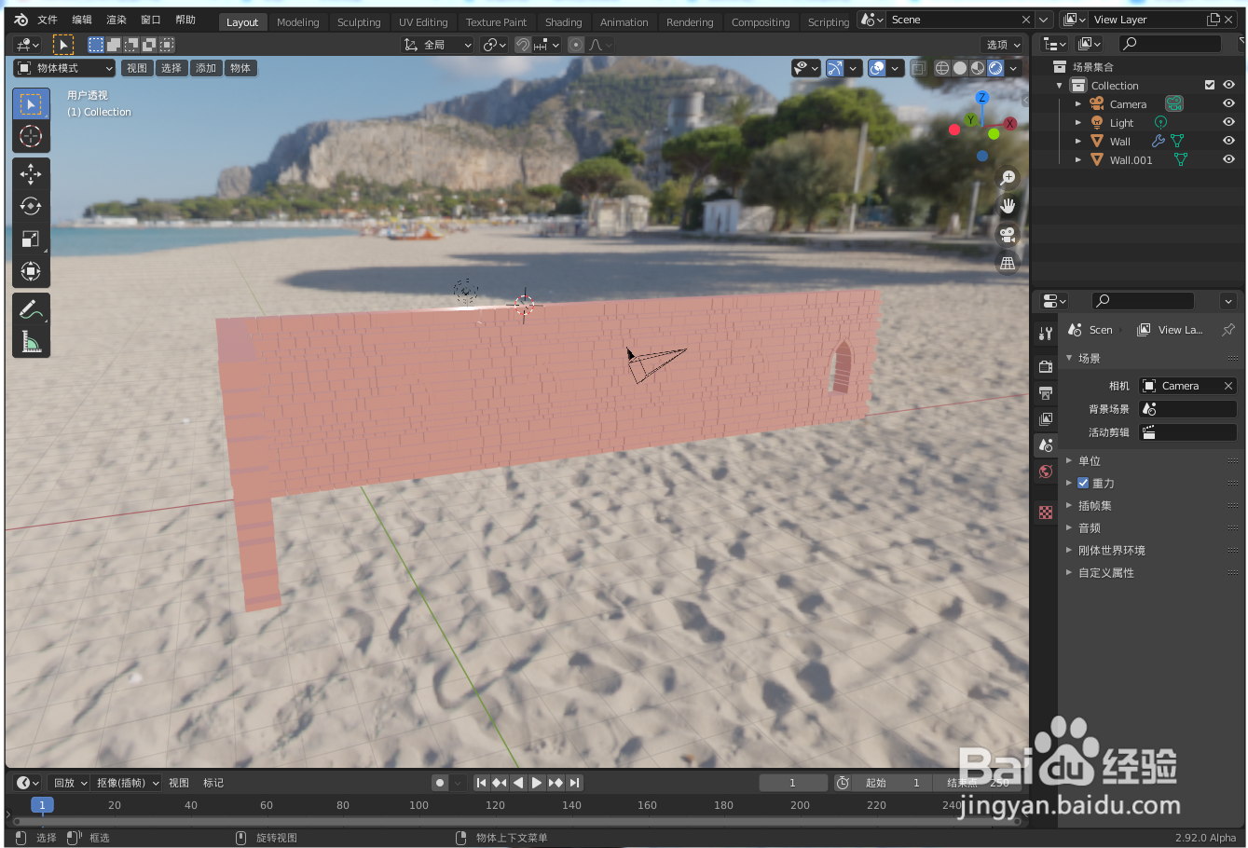The width and height of the screenshot is (1248, 848).
Task: Open World Properties panel
Action: tap(1046, 471)
